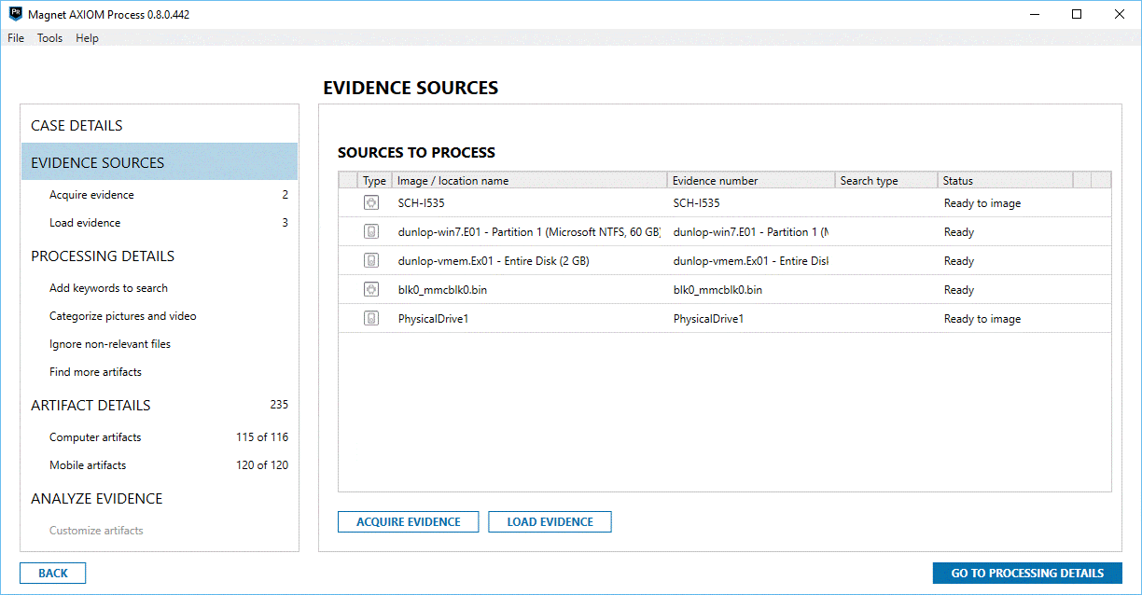Click the dunlop-vmem.Ex01 evidence number cell
Image resolution: width=1142 pixels, height=595 pixels.
[x=751, y=261]
